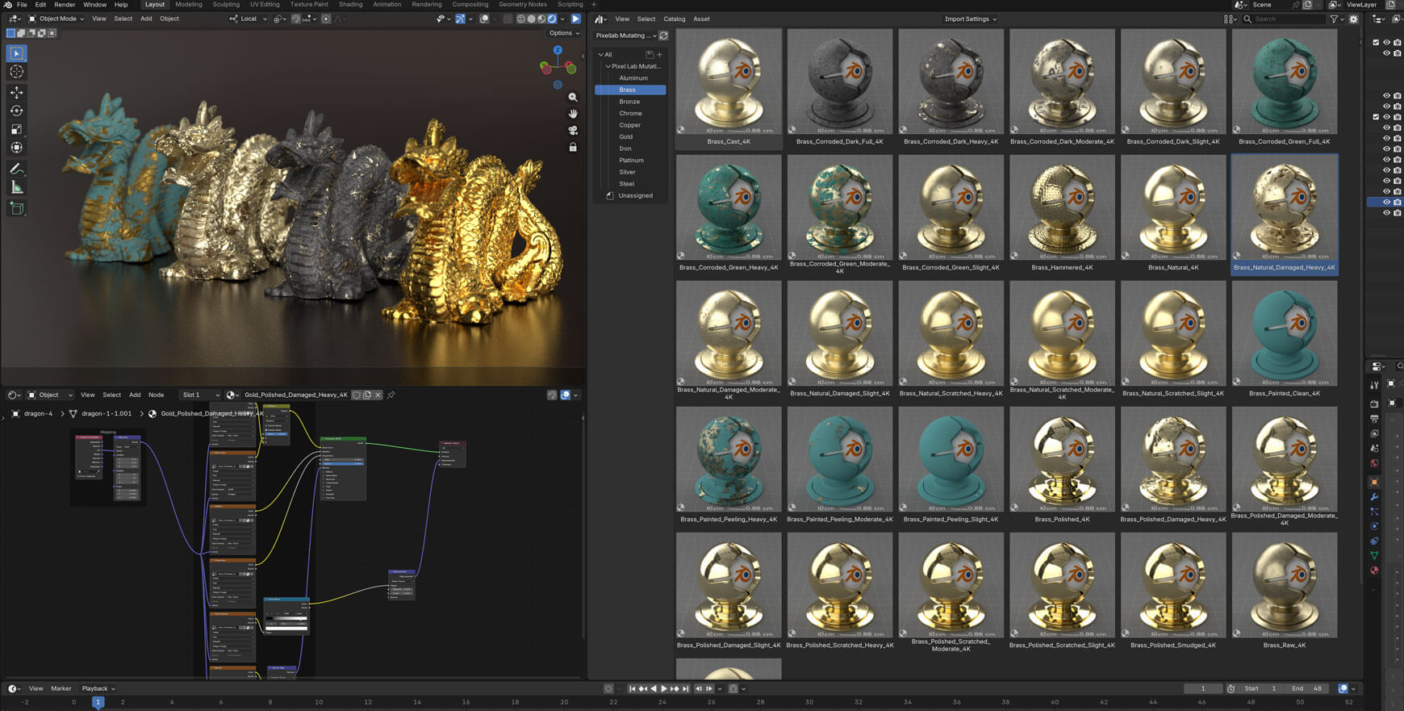The image size is (1404, 711).
Task: Switch to the UV Editing workspace tab
Action: tap(265, 5)
